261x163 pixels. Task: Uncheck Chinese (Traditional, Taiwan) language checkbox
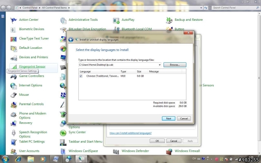coord(81,76)
